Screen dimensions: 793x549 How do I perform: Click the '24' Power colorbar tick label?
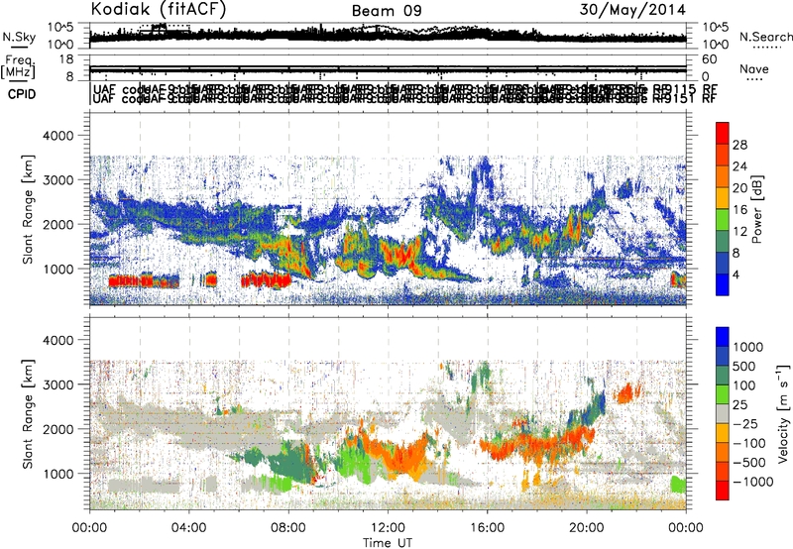(x=739, y=166)
